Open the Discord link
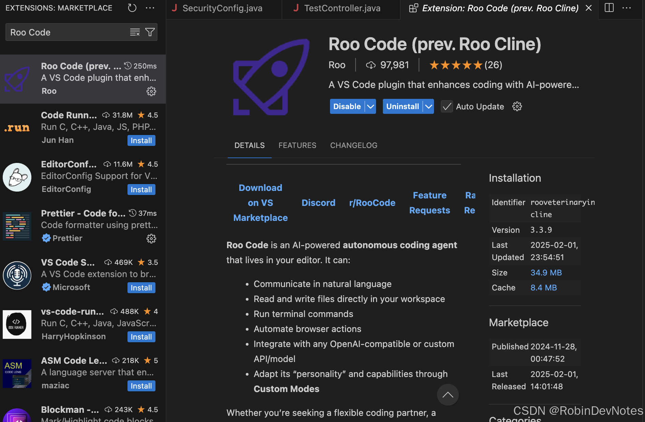Viewport: 645px width, 422px height. pyautogui.click(x=318, y=203)
